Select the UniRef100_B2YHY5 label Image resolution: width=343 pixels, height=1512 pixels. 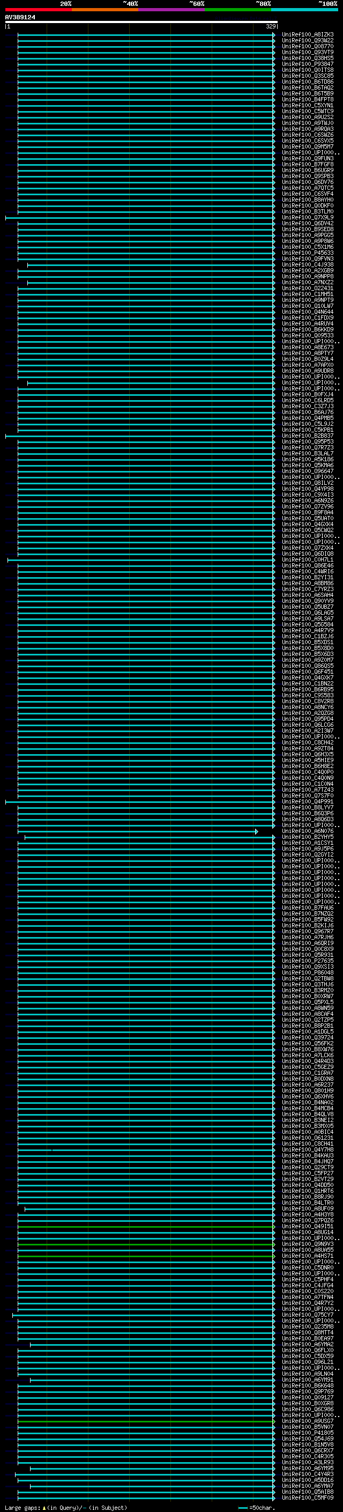pyautogui.click(x=307, y=837)
